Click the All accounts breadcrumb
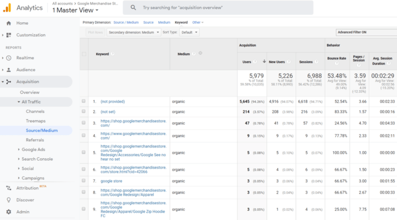 62,3
